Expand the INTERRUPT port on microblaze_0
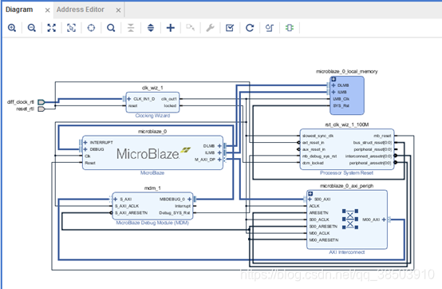The width and height of the screenshot is (442, 289). (85, 142)
